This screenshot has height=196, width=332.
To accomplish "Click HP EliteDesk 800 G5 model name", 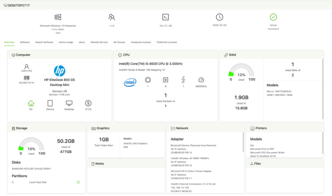I will point(59,82).
